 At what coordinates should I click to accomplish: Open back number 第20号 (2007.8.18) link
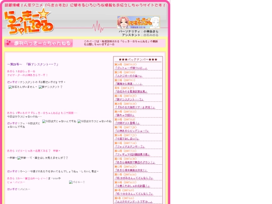(x=135, y=107)
